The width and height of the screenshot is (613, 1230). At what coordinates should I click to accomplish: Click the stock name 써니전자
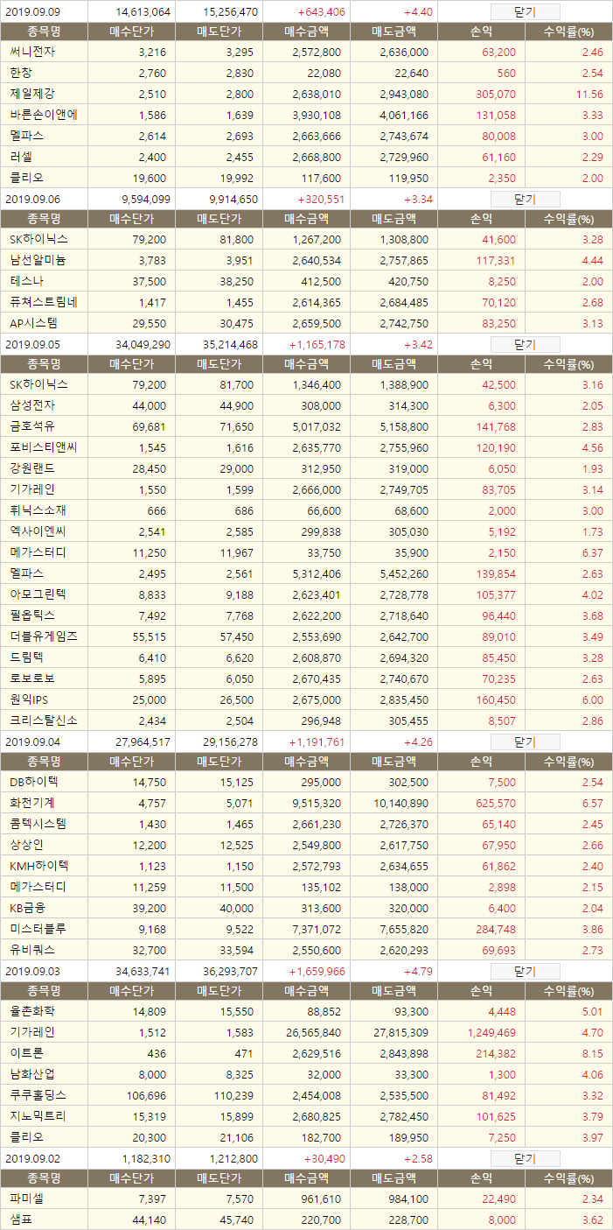click(32, 52)
